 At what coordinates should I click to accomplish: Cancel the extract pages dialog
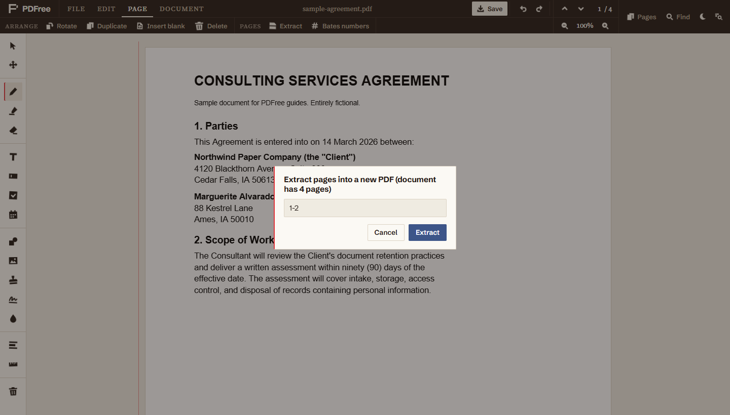pyautogui.click(x=386, y=232)
